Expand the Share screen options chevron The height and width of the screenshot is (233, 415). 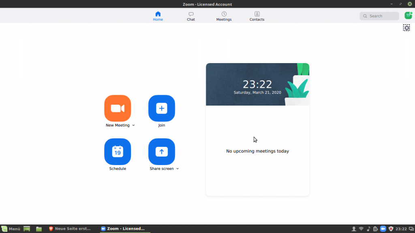coord(178,169)
